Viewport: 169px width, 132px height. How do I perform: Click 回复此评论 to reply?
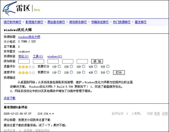pos(42,130)
